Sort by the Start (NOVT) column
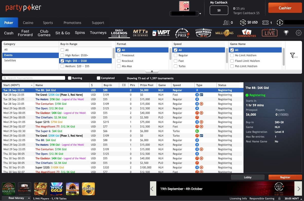This screenshot has height=201, width=304. tap(18, 85)
